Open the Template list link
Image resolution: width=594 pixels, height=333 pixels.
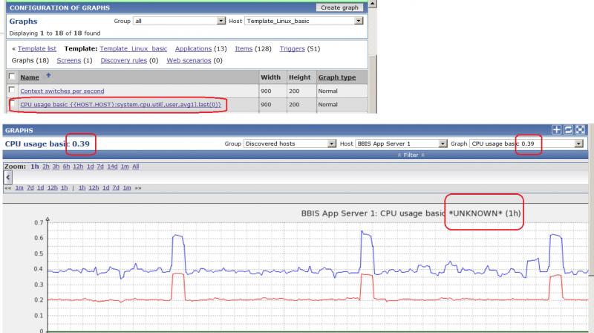[36, 48]
